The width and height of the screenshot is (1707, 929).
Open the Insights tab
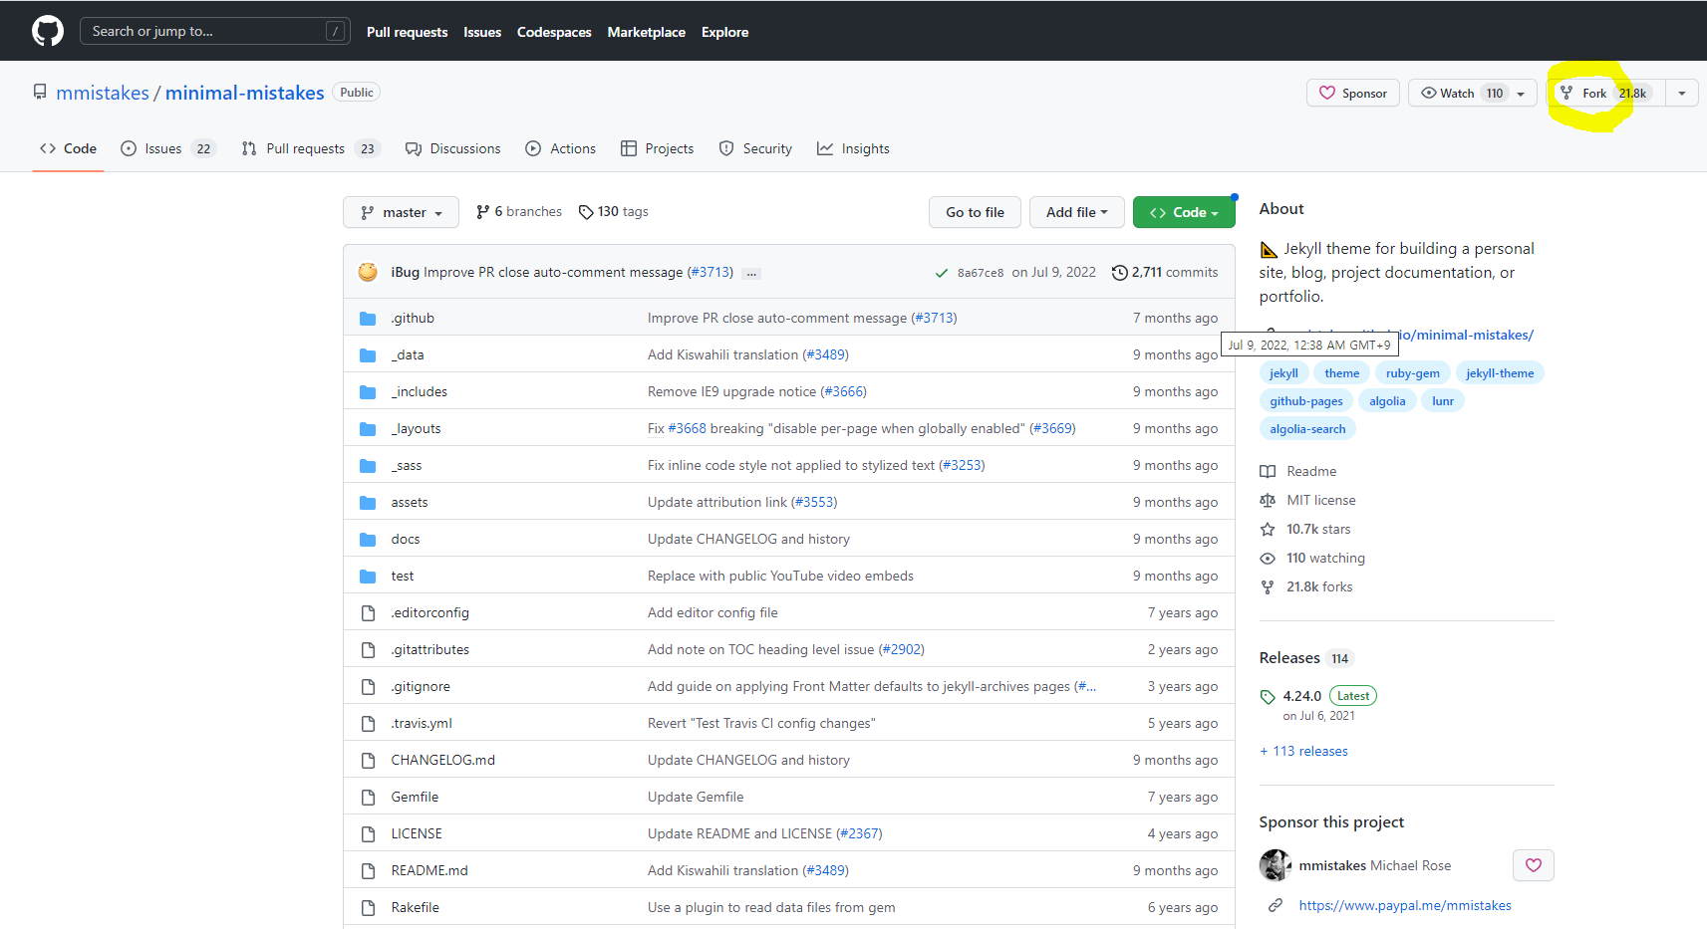(853, 148)
